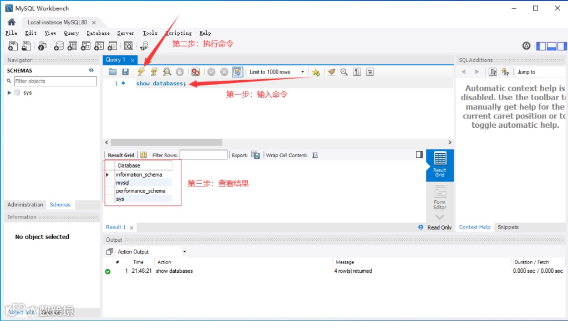This screenshot has height=321, width=568.
Task: Toggle left sidebar panel visibility
Action: pyautogui.click(x=541, y=46)
